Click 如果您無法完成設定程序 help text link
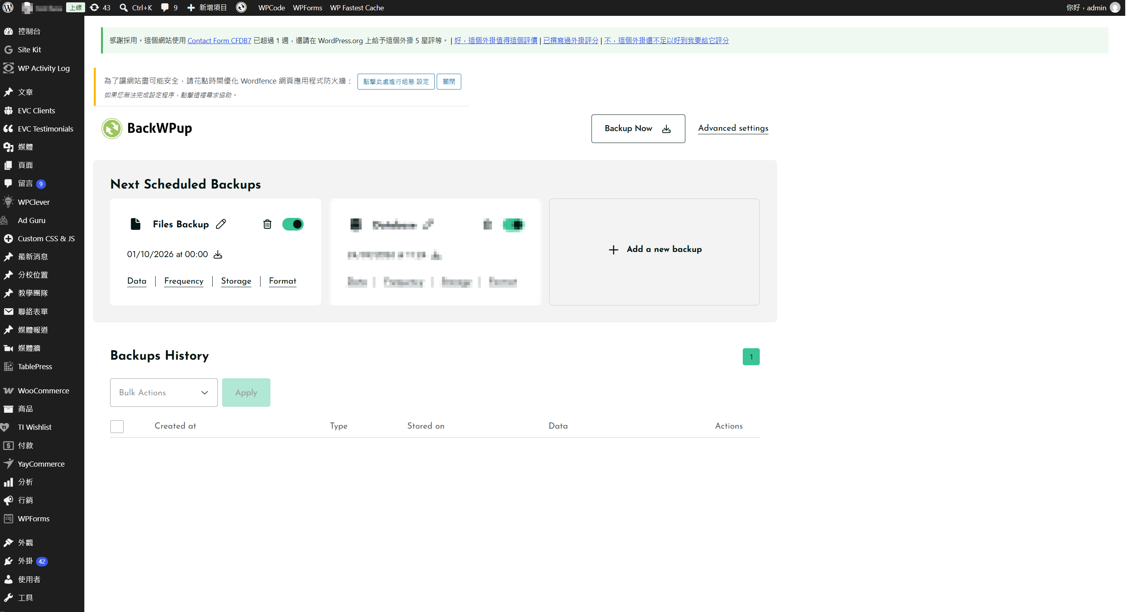 [171, 95]
